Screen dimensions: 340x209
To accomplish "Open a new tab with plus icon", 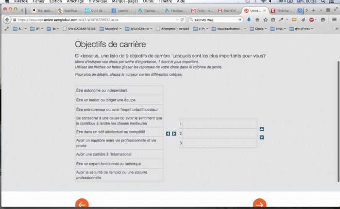I will point(313,10).
